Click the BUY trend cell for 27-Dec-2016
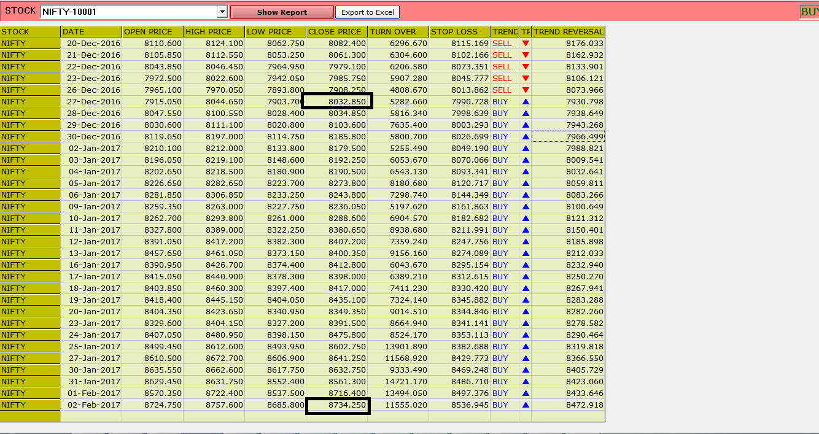The height and width of the screenshot is (434, 819). tap(505, 102)
